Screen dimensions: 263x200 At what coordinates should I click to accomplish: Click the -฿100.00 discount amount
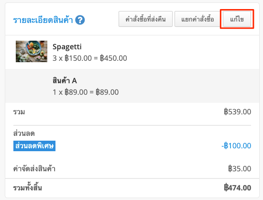(236, 145)
